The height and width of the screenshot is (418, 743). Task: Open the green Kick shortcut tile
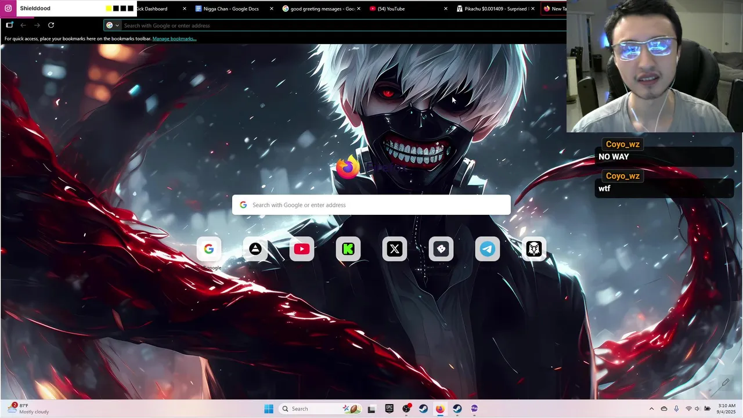pos(348,249)
